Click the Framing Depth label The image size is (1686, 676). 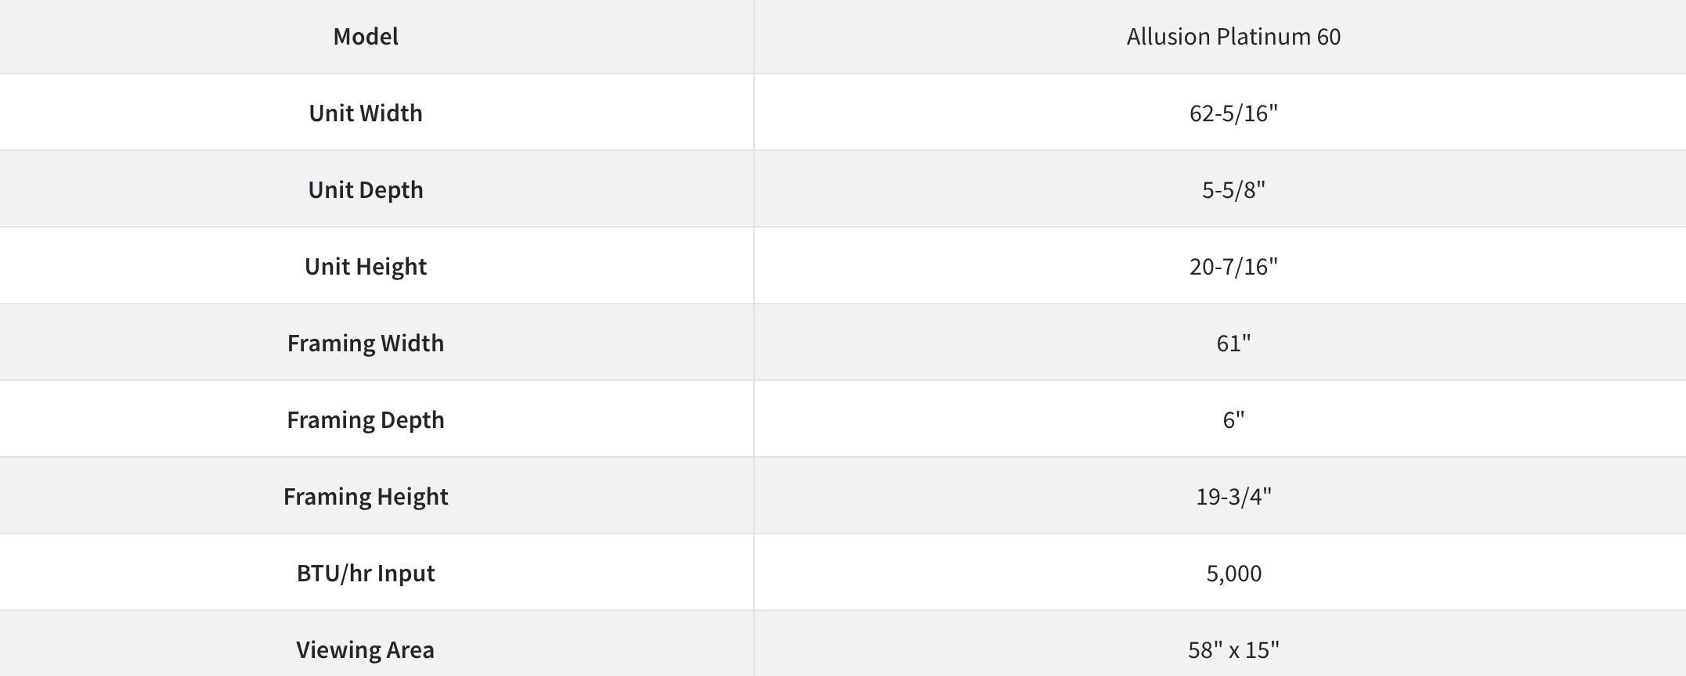tap(366, 420)
